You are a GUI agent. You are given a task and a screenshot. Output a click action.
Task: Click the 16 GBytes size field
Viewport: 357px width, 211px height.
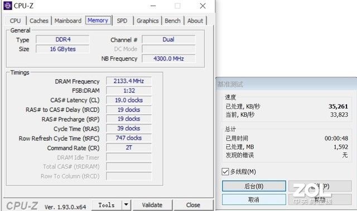coord(62,49)
